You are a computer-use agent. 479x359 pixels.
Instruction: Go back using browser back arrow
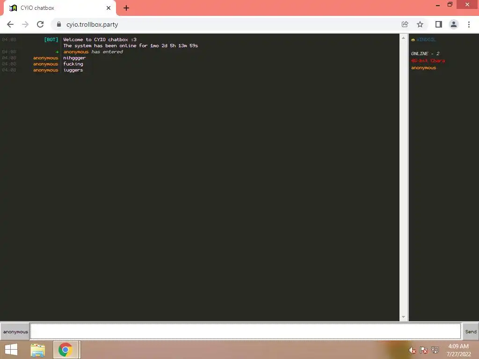point(10,24)
